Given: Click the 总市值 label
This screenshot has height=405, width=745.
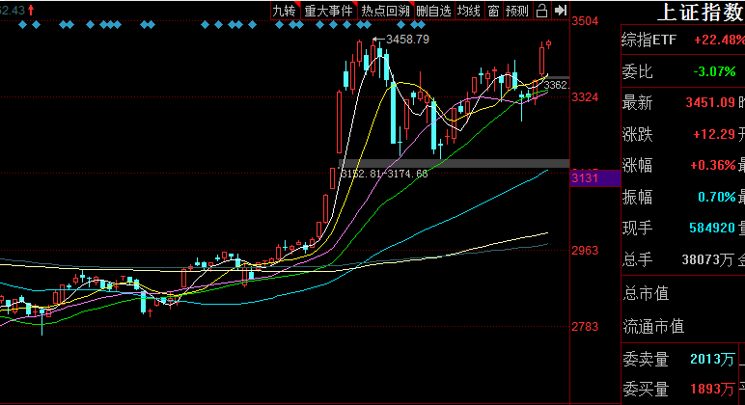Looking at the screenshot, I should (x=646, y=293).
